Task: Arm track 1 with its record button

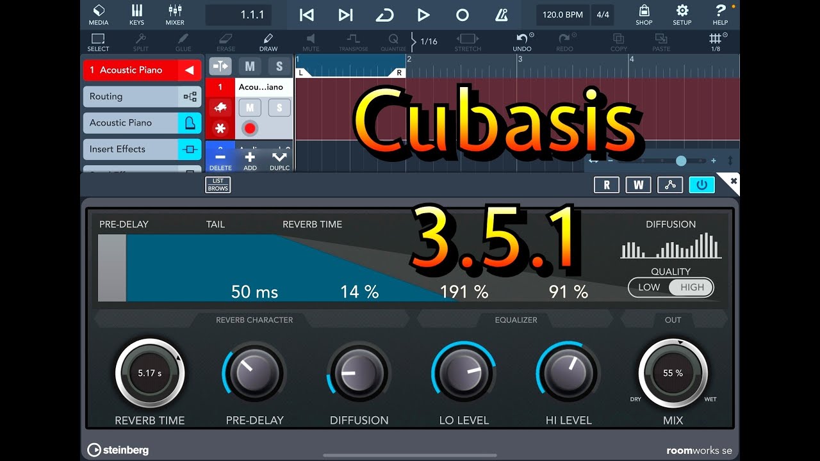Action: coord(250,129)
